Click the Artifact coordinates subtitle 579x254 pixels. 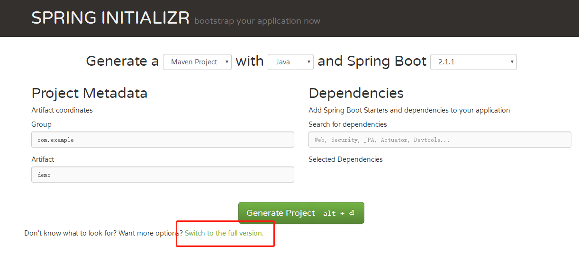pos(62,110)
